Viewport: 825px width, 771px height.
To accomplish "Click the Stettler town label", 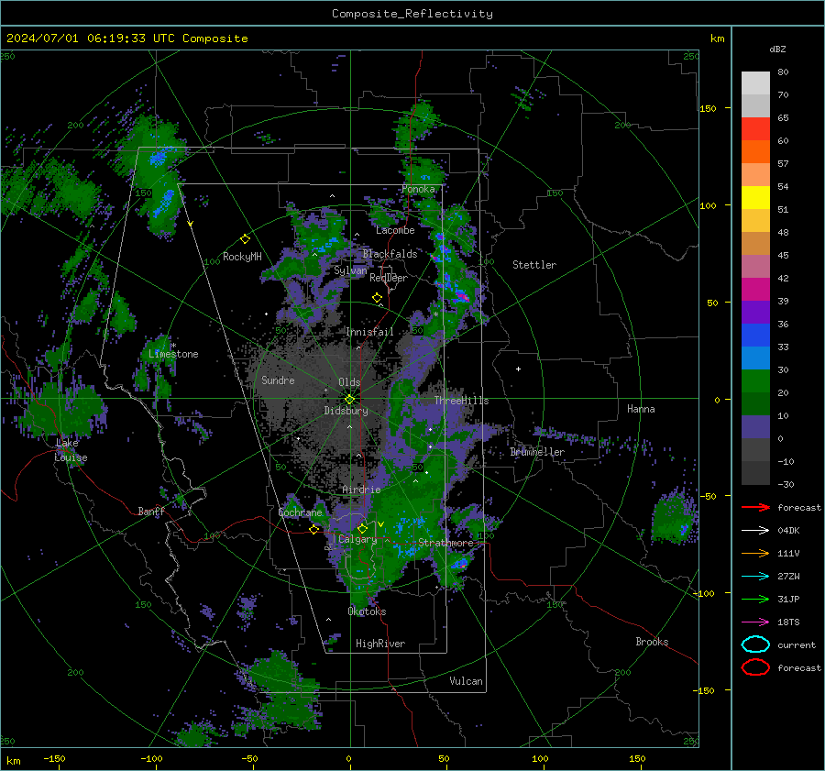I will click(534, 265).
